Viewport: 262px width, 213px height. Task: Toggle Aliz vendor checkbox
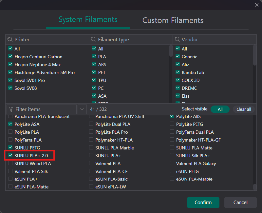[x=178, y=64]
